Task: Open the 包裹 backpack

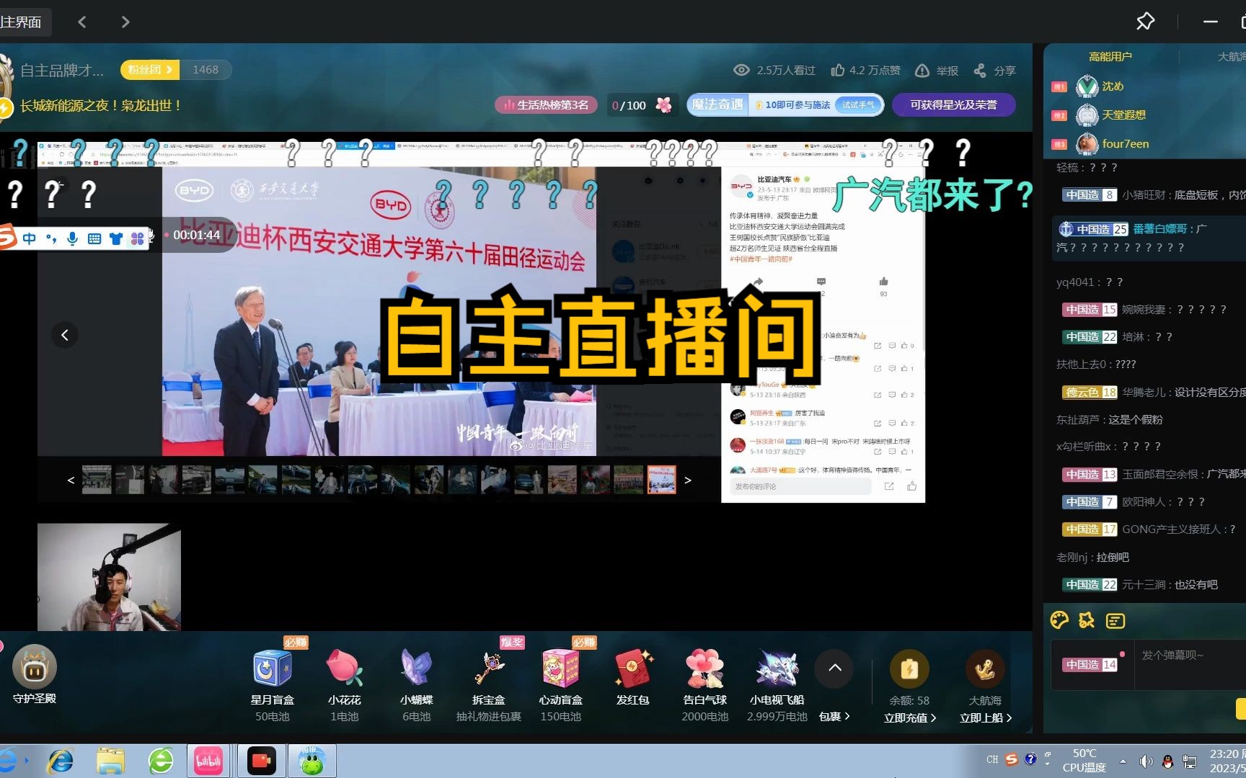Action: point(834,717)
